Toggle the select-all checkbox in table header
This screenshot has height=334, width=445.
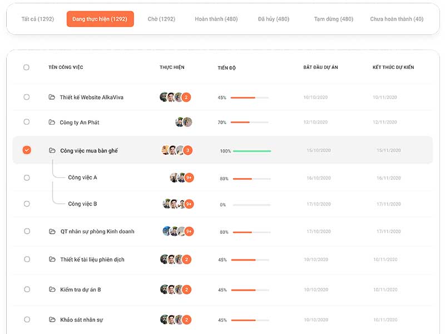[x=26, y=67]
